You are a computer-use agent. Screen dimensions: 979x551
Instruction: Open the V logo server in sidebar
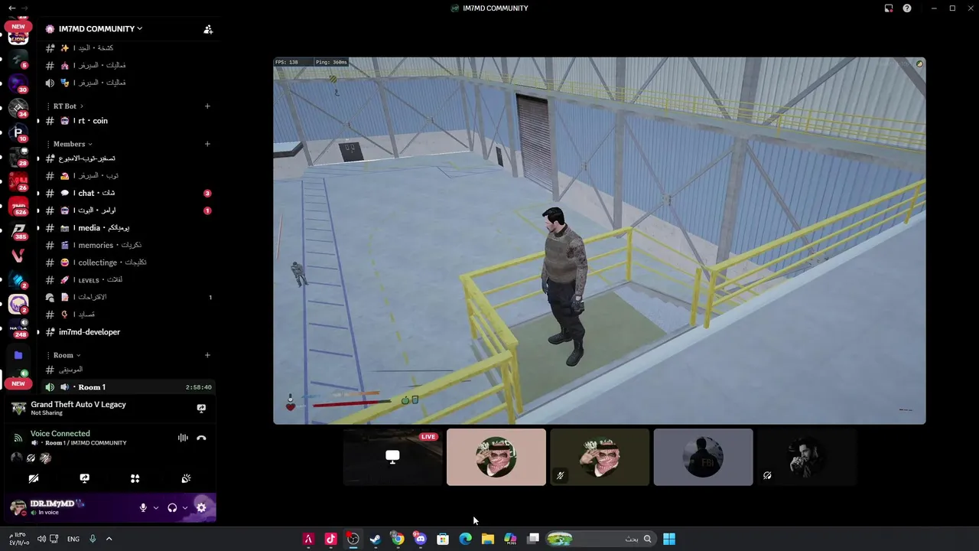[x=18, y=255]
